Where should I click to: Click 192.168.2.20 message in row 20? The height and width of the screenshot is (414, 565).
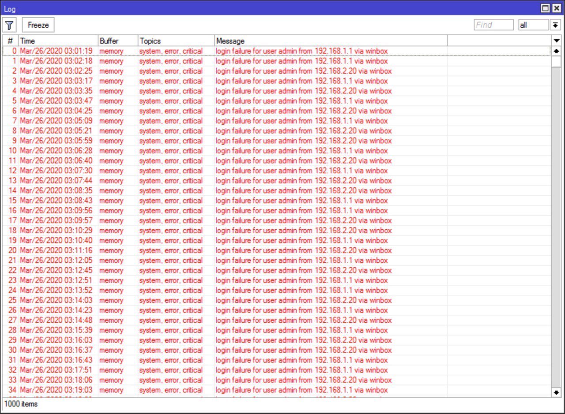click(304, 250)
